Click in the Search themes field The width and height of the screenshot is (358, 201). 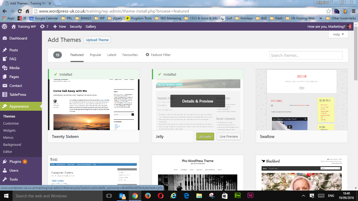pyautogui.click(x=306, y=55)
